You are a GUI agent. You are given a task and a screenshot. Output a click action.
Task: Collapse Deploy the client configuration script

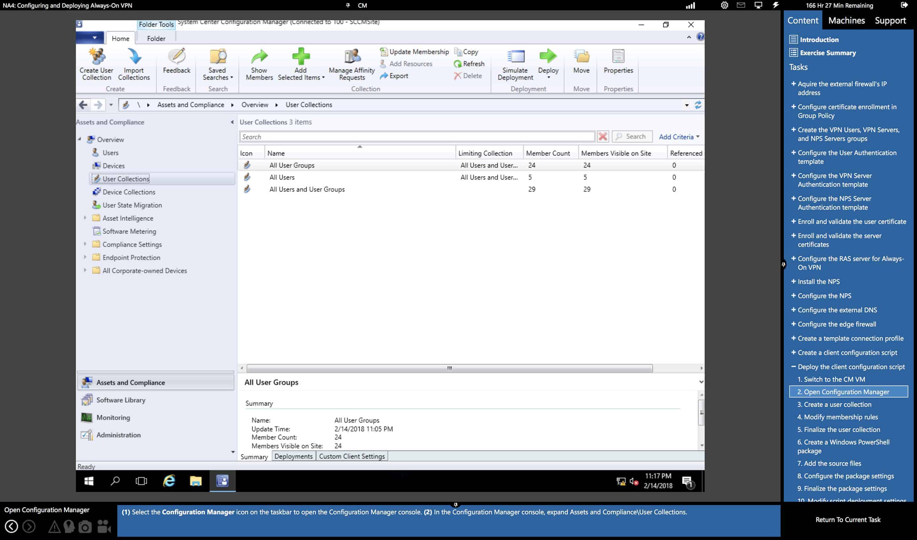pyautogui.click(x=793, y=367)
